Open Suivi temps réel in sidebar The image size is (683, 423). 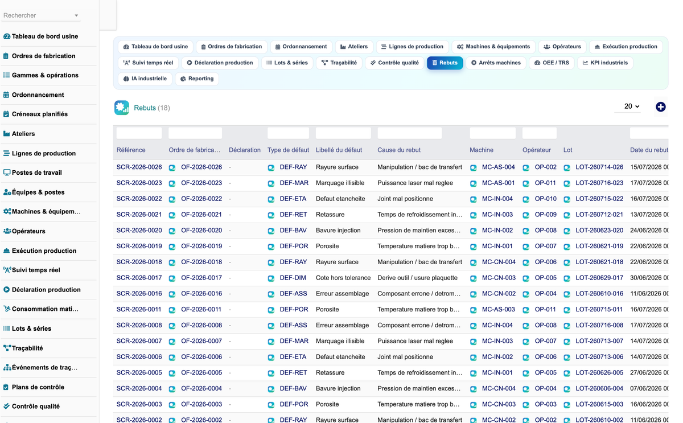36,270
